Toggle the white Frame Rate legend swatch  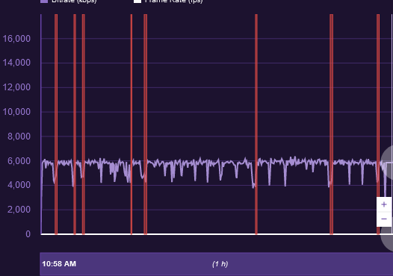pyautogui.click(x=137, y=1)
